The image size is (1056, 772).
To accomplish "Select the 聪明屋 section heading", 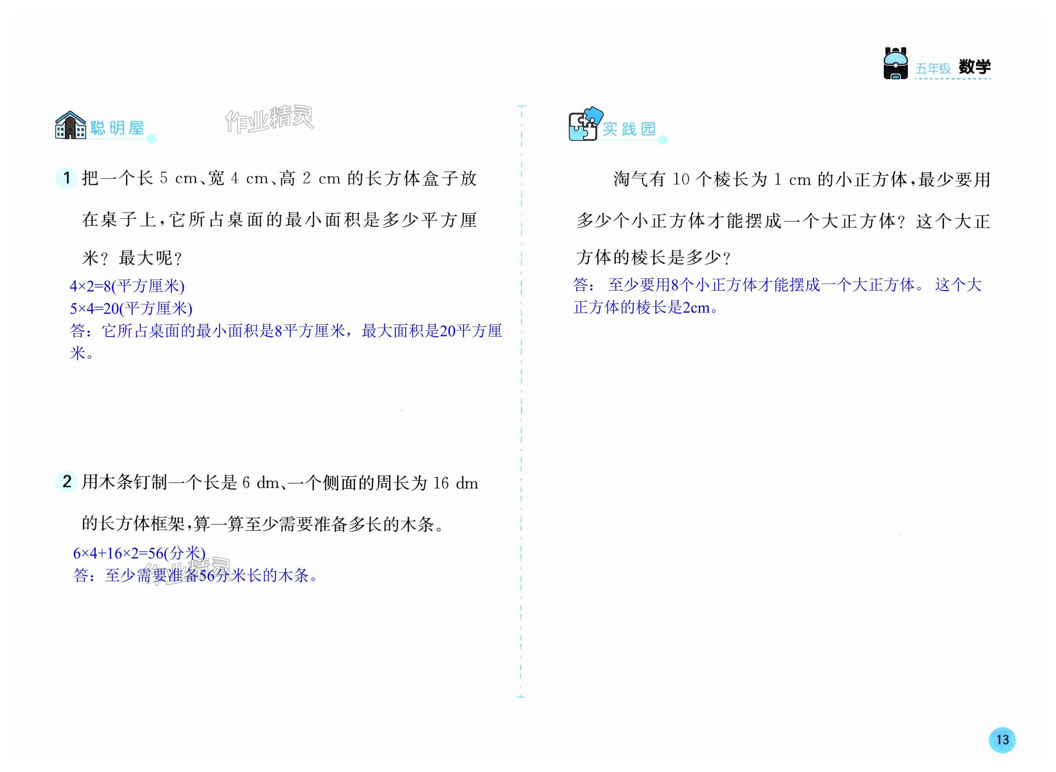I will tap(117, 128).
